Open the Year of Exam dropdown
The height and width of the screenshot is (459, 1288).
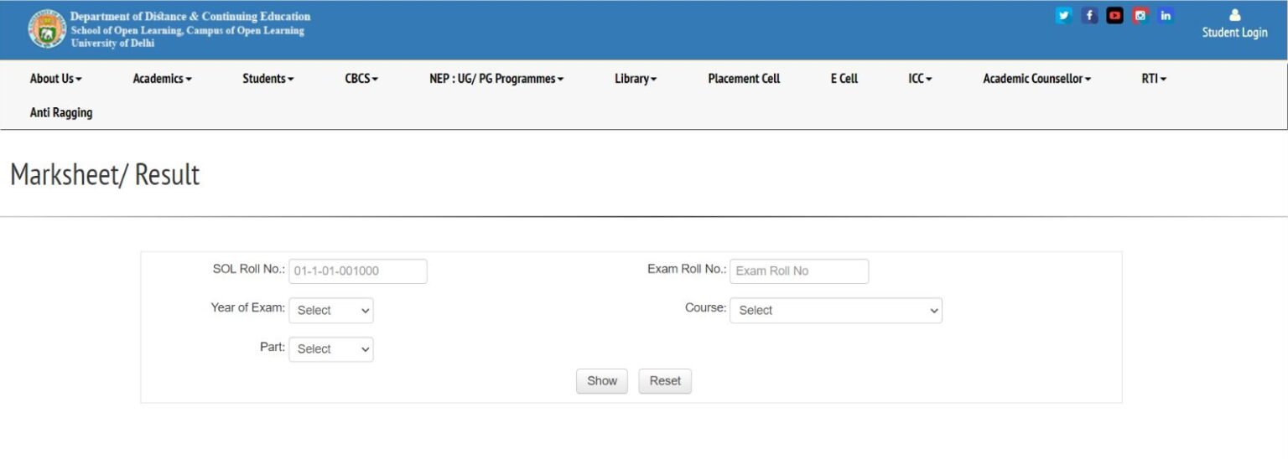click(331, 311)
